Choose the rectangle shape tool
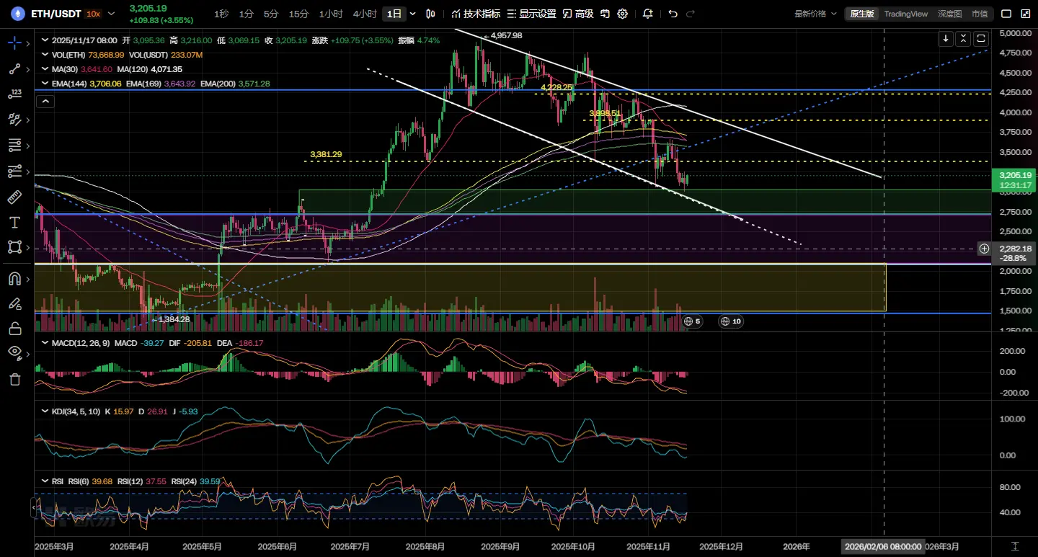 [14, 247]
